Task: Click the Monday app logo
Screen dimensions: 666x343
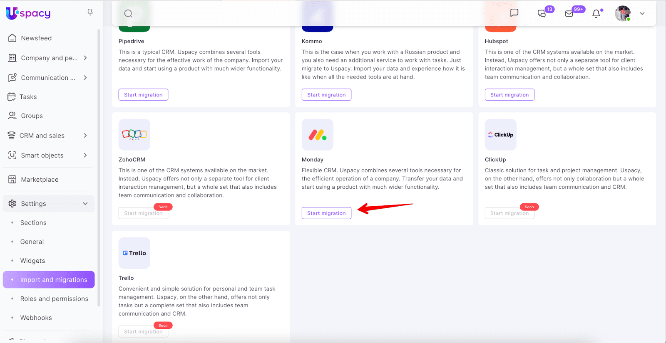Action: (317, 135)
